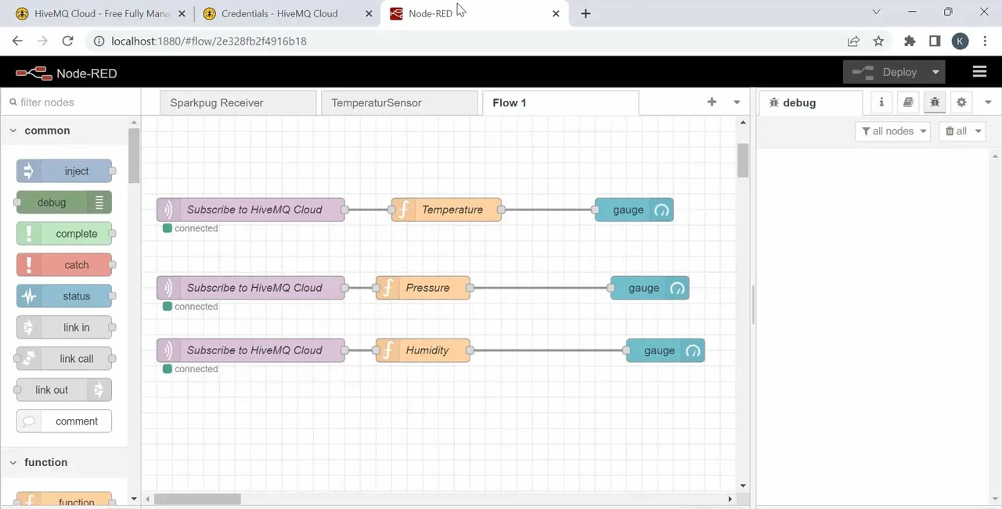Open the sidebar info tab icon
The image size is (1002, 509).
[881, 102]
